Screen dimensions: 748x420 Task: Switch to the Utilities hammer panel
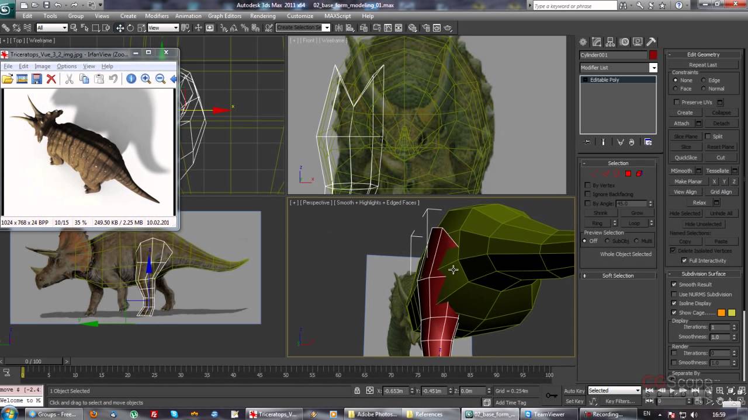(x=651, y=42)
